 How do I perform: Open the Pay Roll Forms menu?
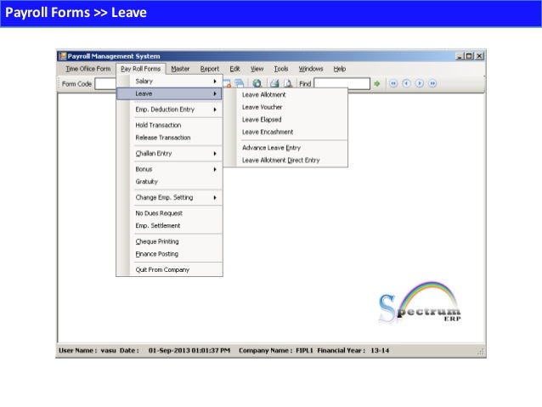(141, 69)
